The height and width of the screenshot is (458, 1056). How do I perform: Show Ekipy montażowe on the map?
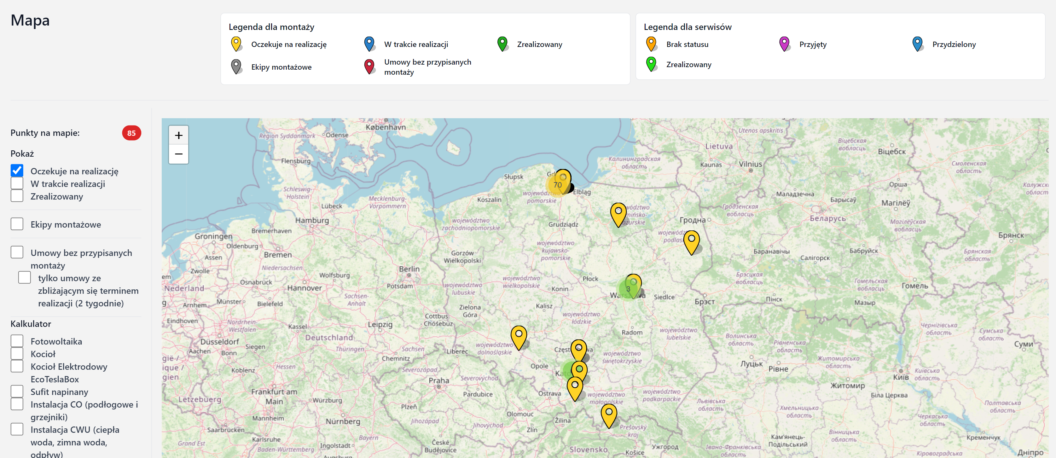pyautogui.click(x=17, y=224)
